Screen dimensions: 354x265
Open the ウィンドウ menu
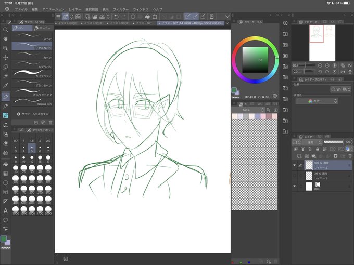point(141,9)
